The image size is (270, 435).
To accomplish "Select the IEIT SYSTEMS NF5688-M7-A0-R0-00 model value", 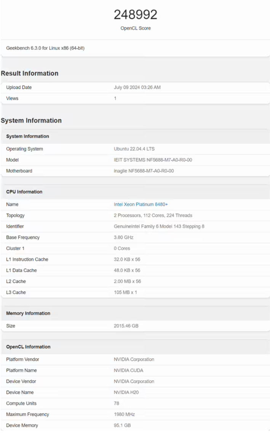I will click(x=153, y=160).
